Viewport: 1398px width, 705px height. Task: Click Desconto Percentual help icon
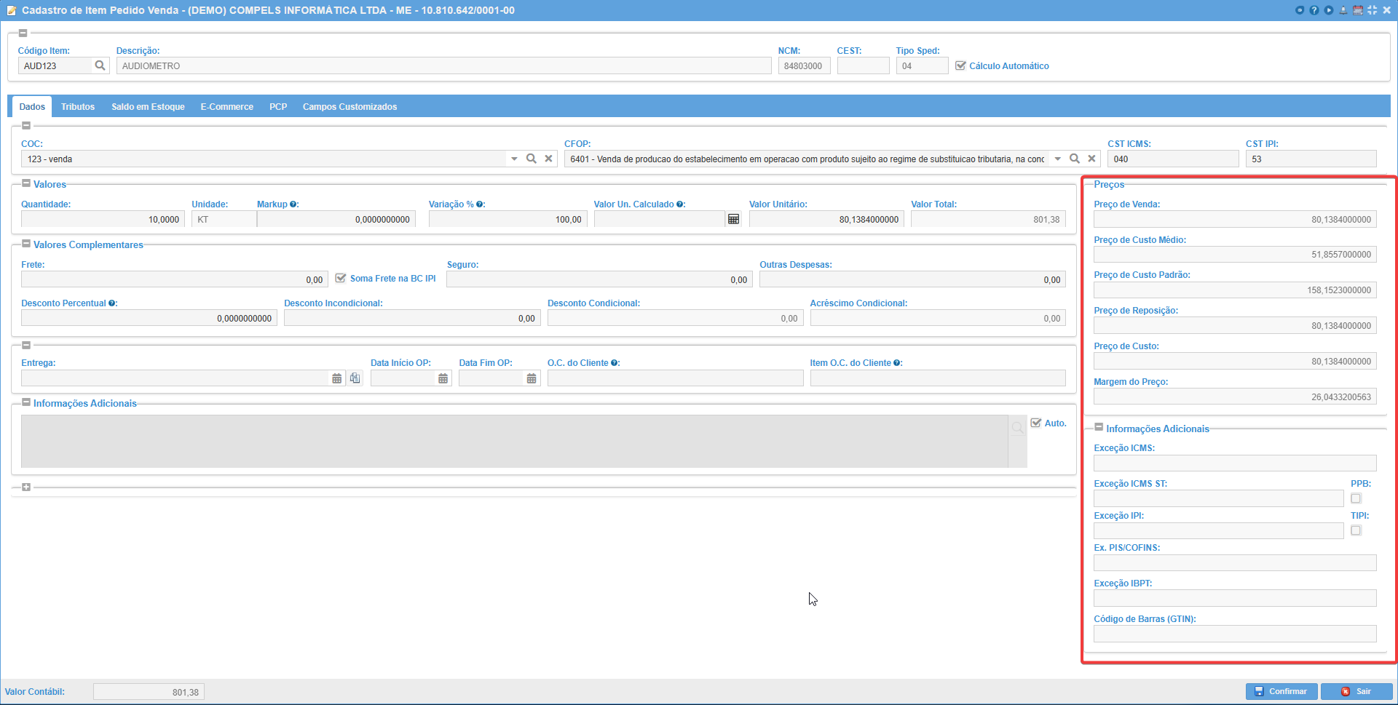(112, 303)
